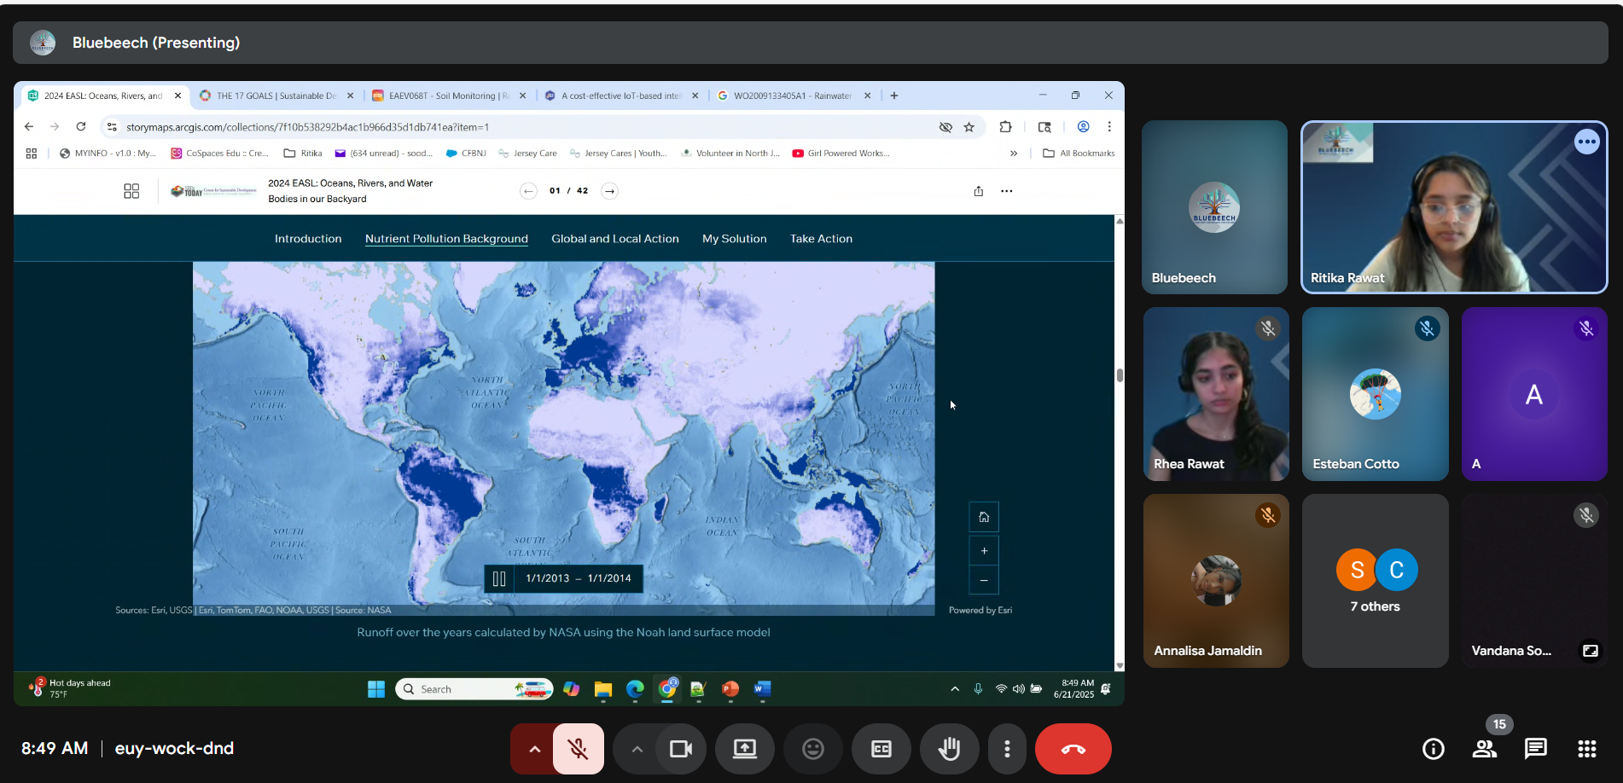This screenshot has height=783, width=1623.
Task: Expand video settings arrow beside camera
Action: pyautogui.click(x=637, y=749)
